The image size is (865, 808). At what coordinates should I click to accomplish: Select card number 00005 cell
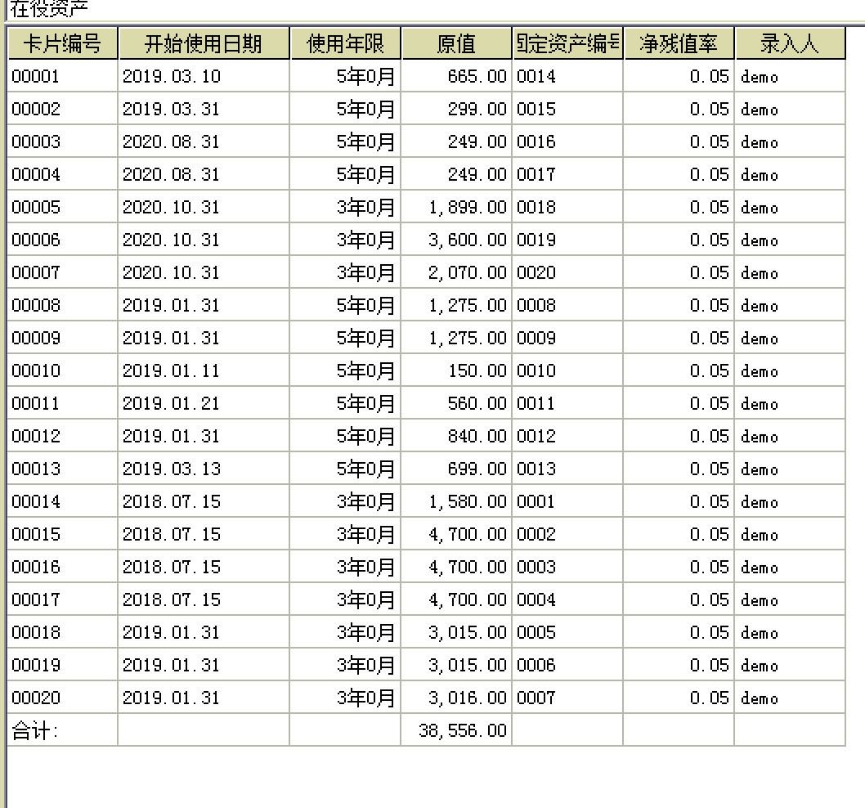point(62,207)
